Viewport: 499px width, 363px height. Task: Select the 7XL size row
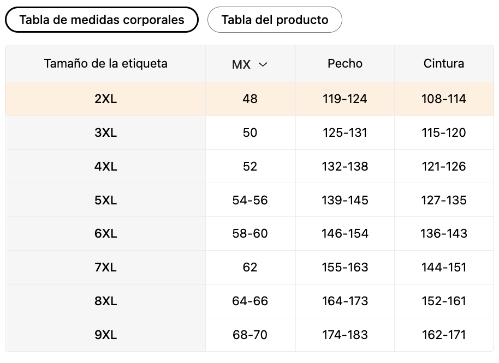tap(105, 268)
